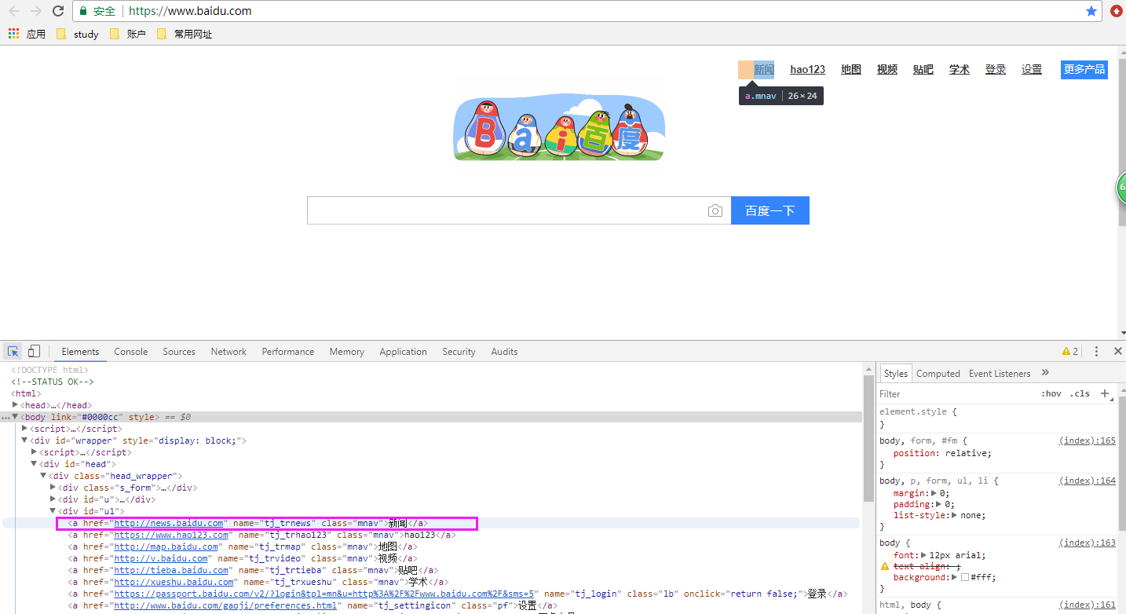Open the DevTools three-dot customize menu
1126x614 pixels.
(x=1097, y=351)
